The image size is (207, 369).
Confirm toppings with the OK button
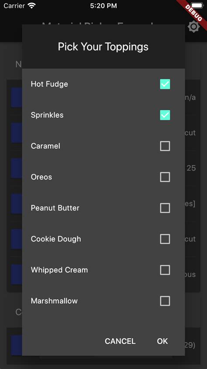click(x=162, y=341)
